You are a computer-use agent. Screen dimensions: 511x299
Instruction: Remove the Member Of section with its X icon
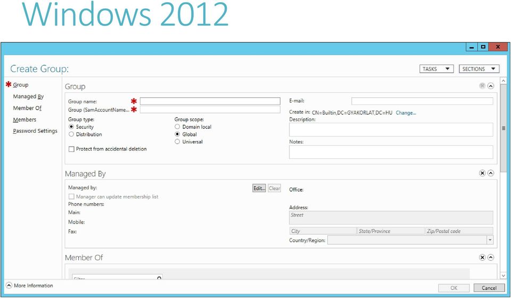482,258
